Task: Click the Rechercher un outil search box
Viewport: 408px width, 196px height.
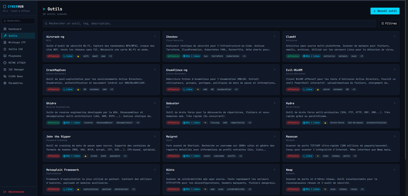Action: pos(209,23)
